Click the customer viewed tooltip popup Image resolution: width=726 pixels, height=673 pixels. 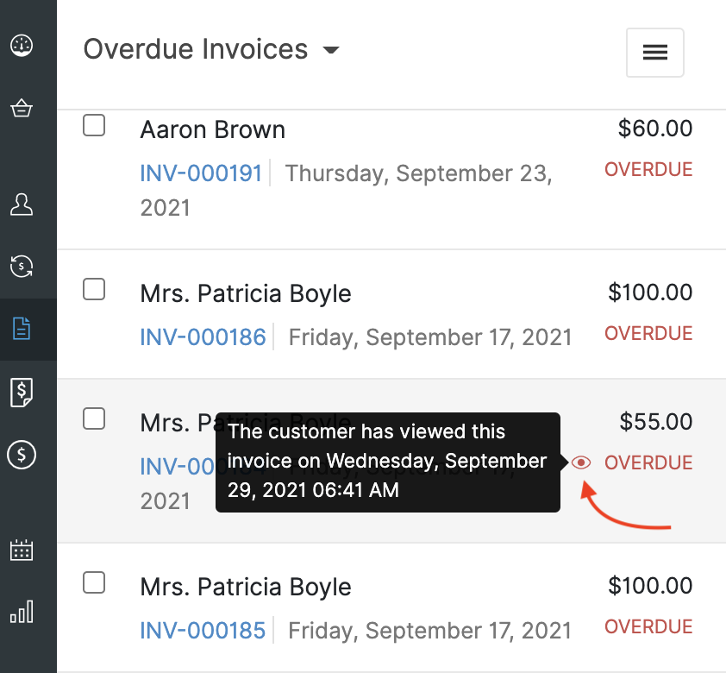pos(387,461)
